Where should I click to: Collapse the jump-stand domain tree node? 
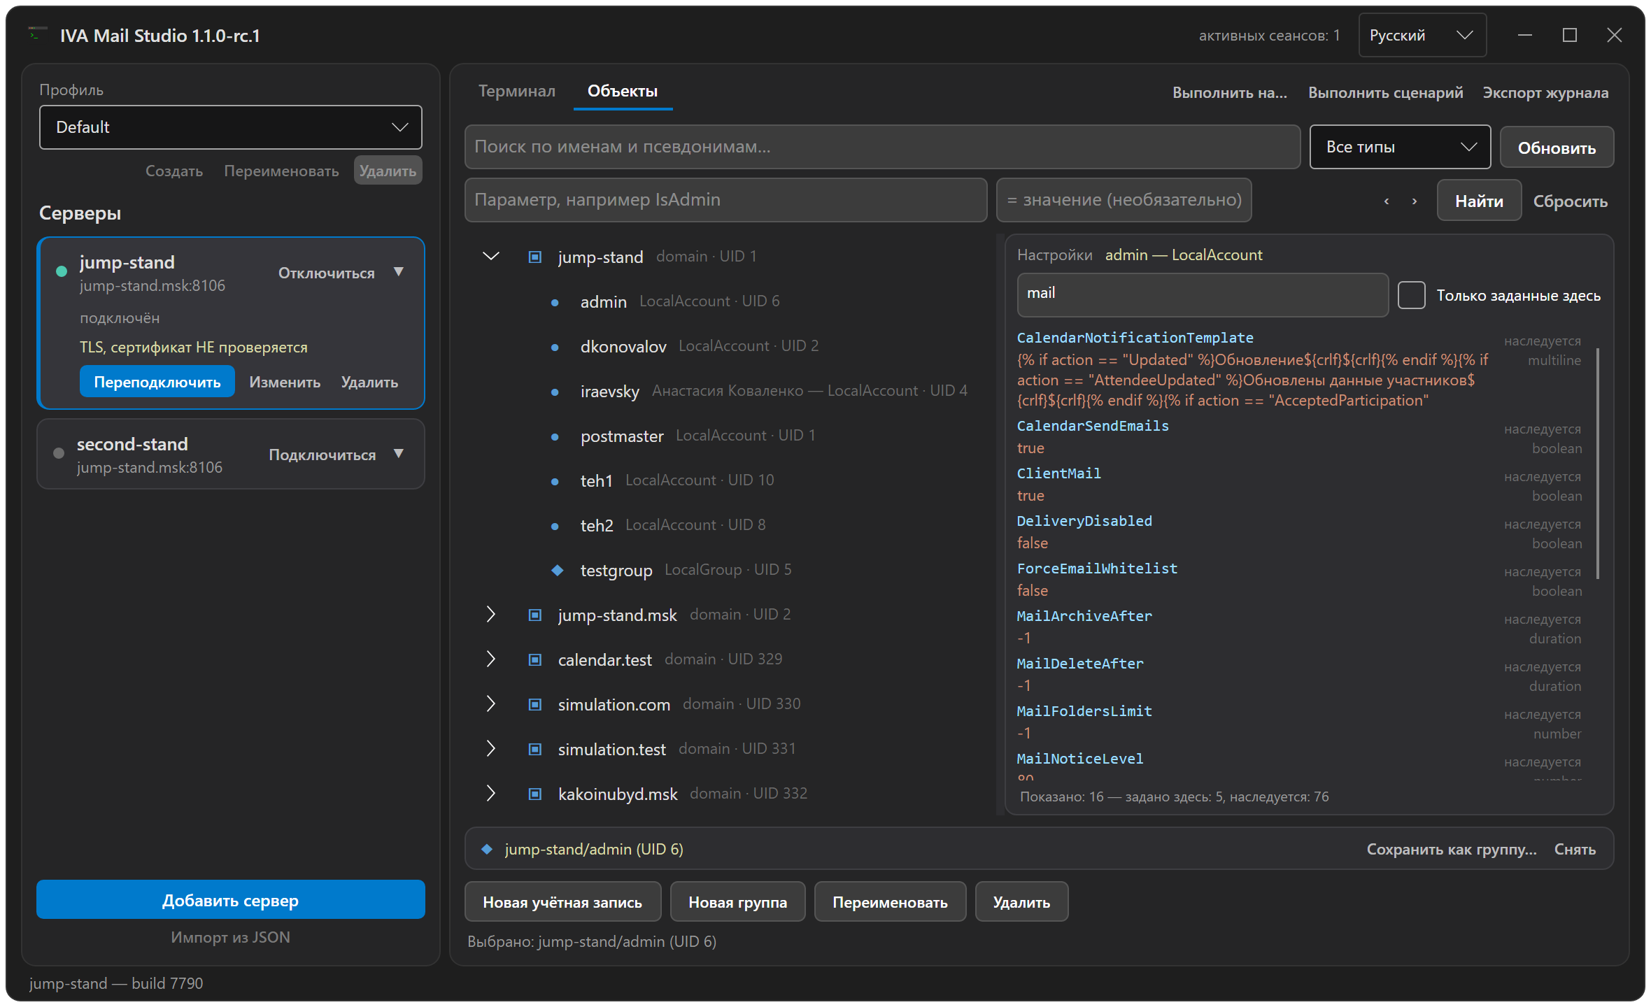(x=491, y=257)
